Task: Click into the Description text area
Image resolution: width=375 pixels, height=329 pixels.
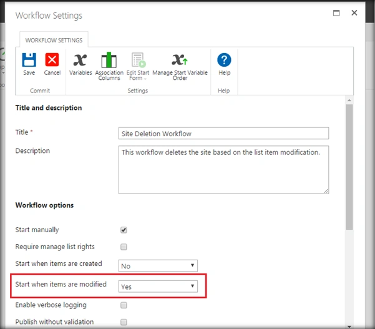Action: tap(223, 170)
